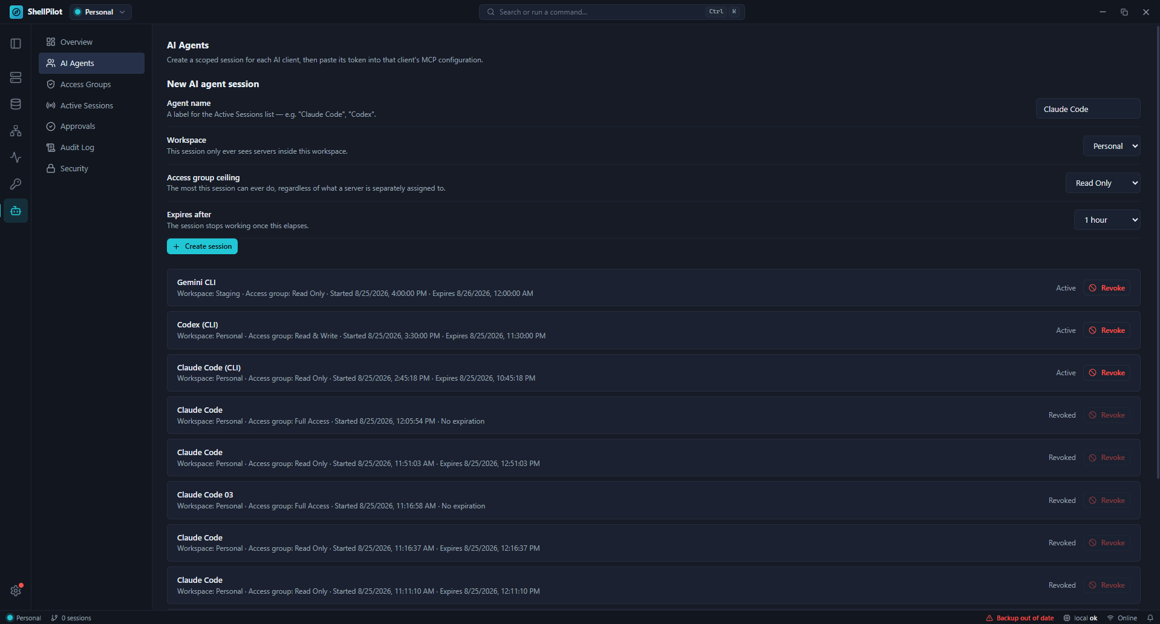The width and height of the screenshot is (1160, 624).
Task: Revoke the Codex (CLI) session
Action: coord(1107,330)
